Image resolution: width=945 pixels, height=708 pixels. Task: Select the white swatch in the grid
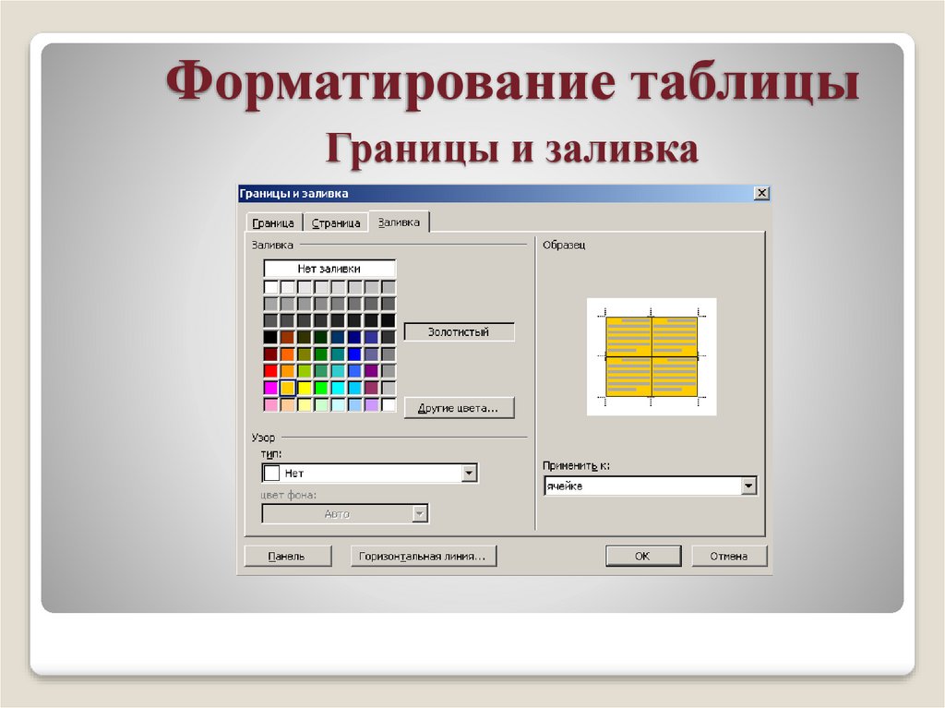coord(269,287)
